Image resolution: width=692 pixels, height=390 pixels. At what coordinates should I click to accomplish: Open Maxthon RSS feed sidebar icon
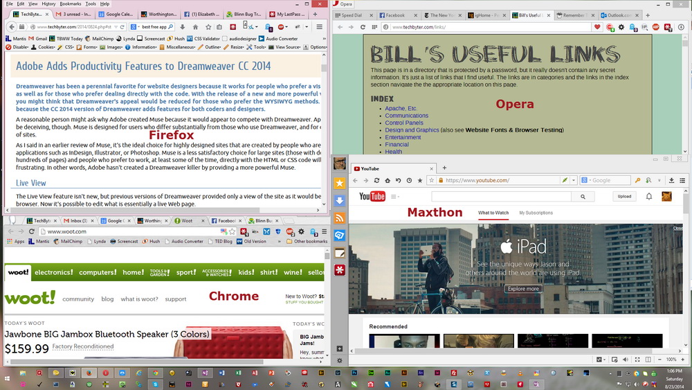pyautogui.click(x=339, y=218)
